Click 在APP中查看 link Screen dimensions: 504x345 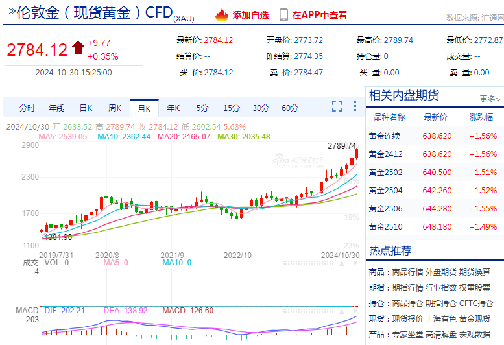(320, 15)
